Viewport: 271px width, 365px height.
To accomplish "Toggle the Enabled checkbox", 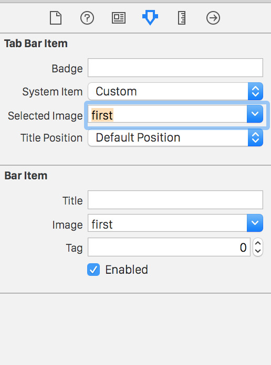I will click(93, 270).
